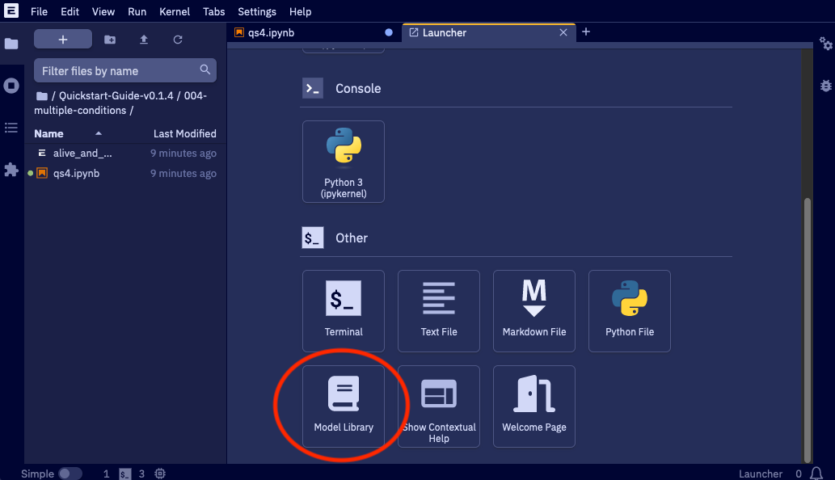Create a new Markdown File
This screenshot has height=480, width=835.
tap(534, 311)
